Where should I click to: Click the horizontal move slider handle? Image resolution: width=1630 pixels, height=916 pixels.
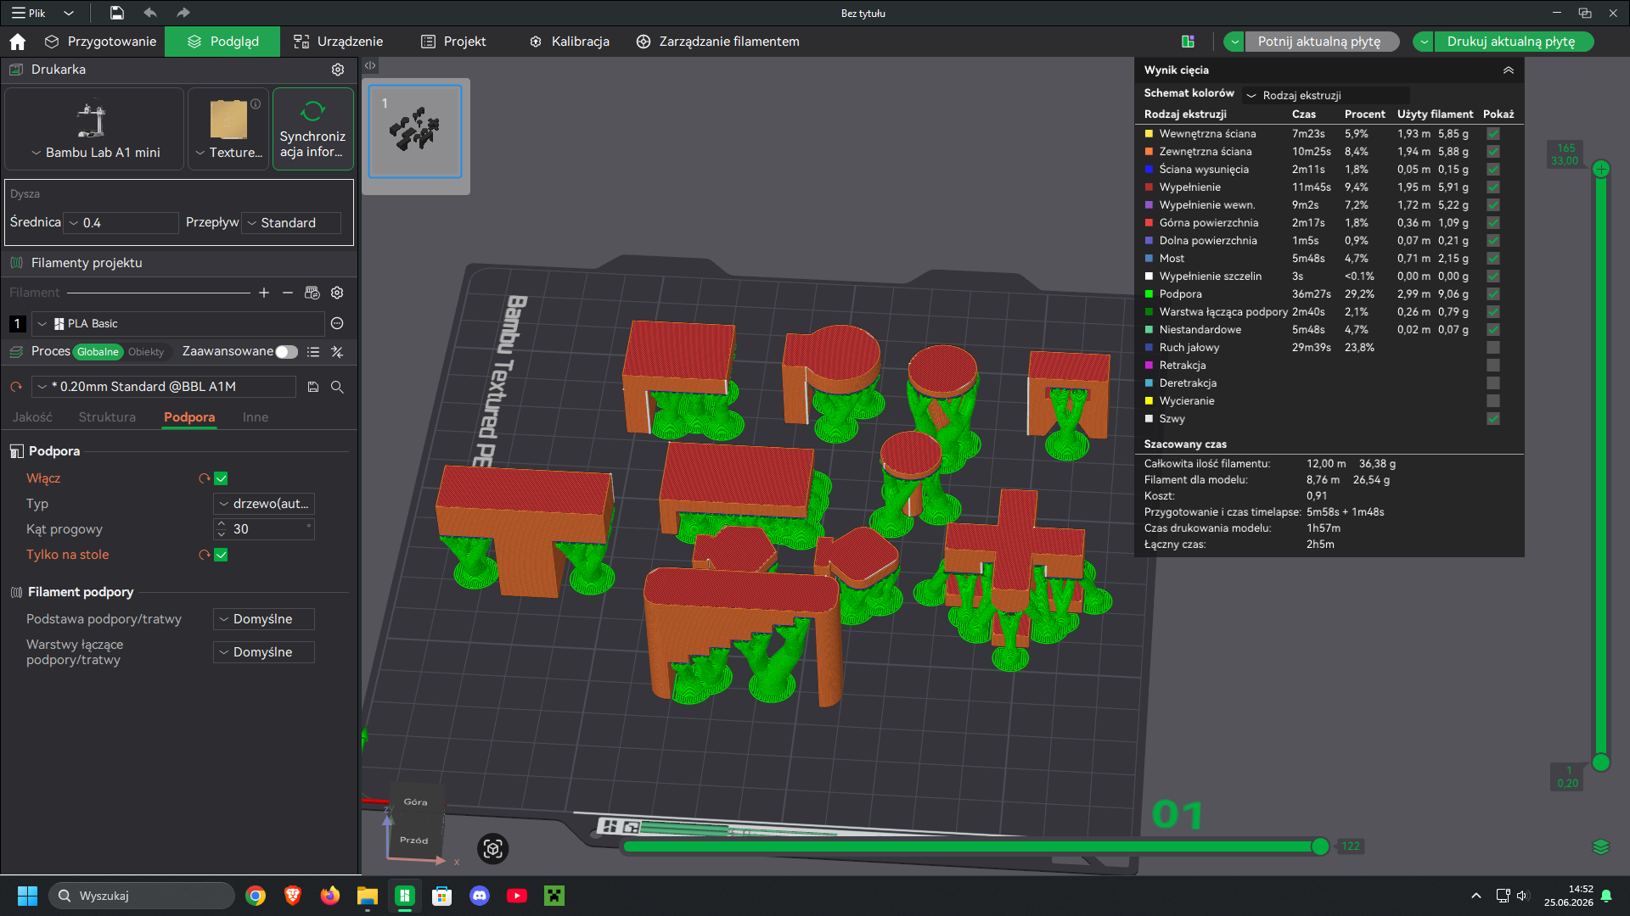(x=1320, y=846)
